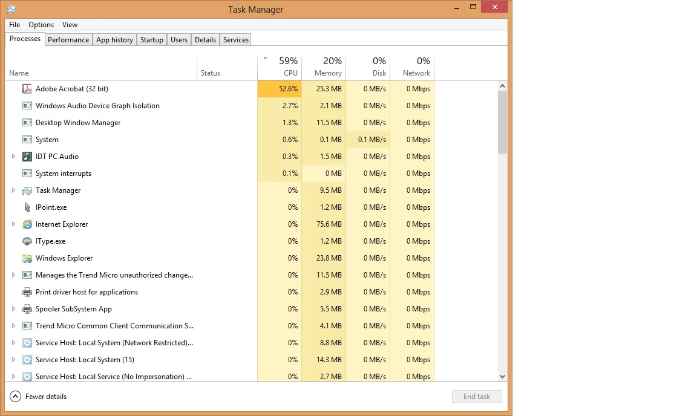Click the Spooler SubSystem App icon
Screen dimensions: 697x416
pyautogui.click(x=27, y=309)
